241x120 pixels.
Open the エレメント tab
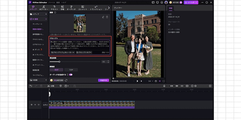[x=83, y=8]
